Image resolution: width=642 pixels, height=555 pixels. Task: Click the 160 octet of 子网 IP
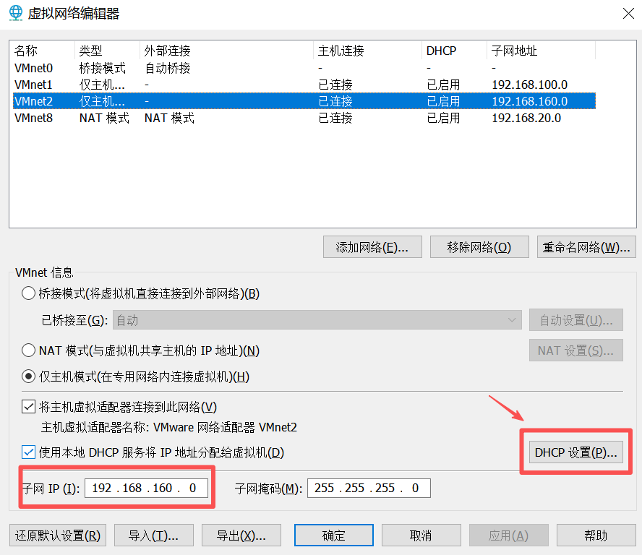(163, 488)
